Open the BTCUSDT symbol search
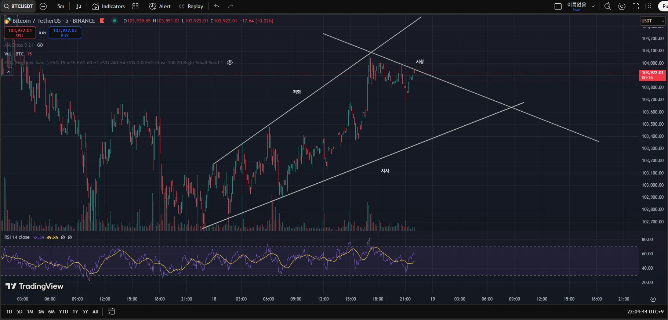668x320 pixels. [x=18, y=6]
